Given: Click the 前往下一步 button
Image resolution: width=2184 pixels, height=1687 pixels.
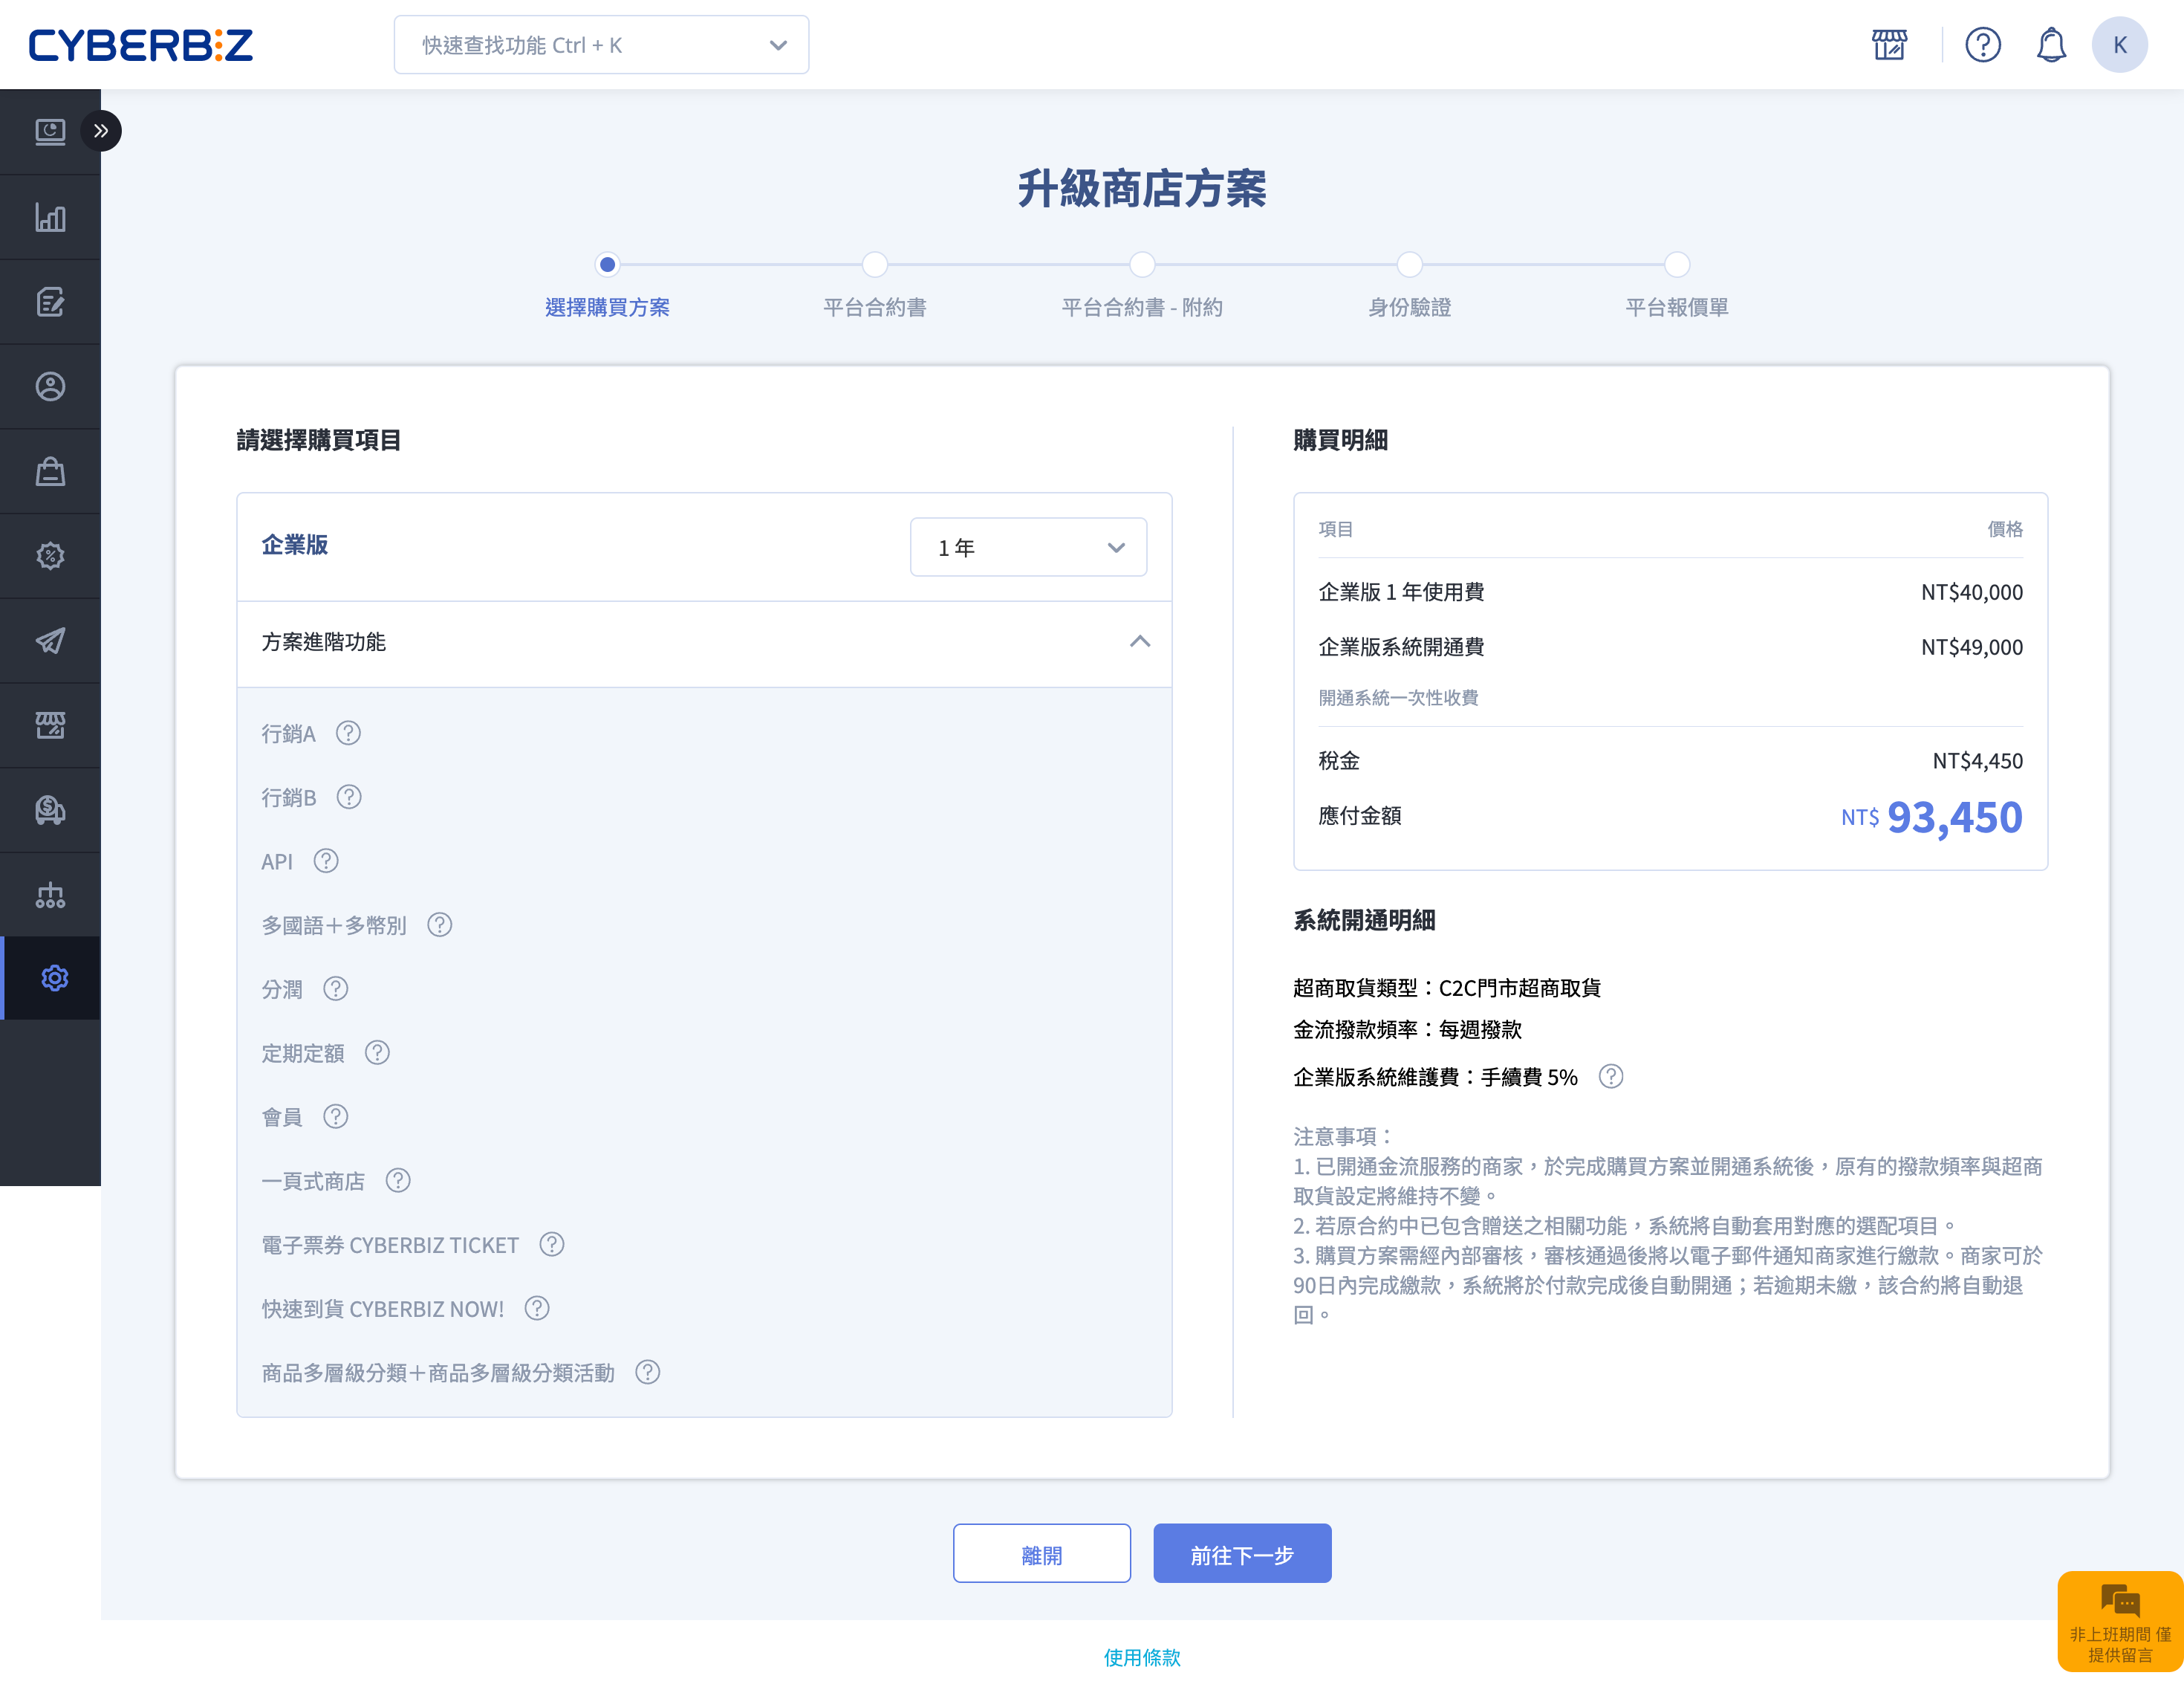Looking at the screenshot, I should [x=1242, y=1554].
